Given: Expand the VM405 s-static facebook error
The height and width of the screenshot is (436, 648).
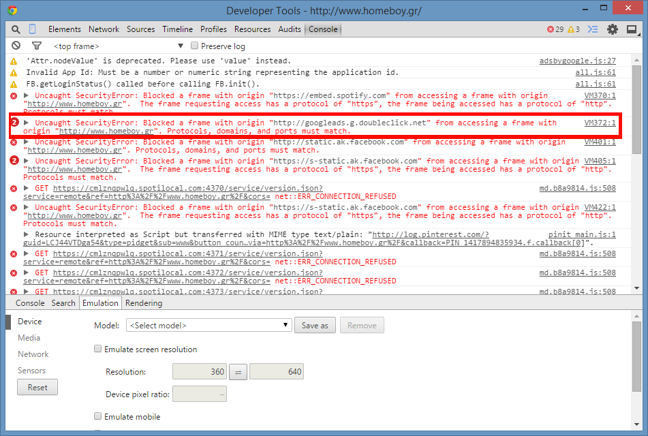Looking at the screenshot, I should click(27, 161).
